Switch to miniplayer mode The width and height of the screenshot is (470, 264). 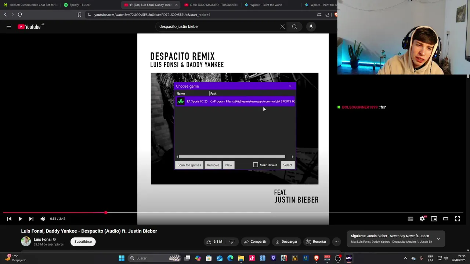coord(434,219)
